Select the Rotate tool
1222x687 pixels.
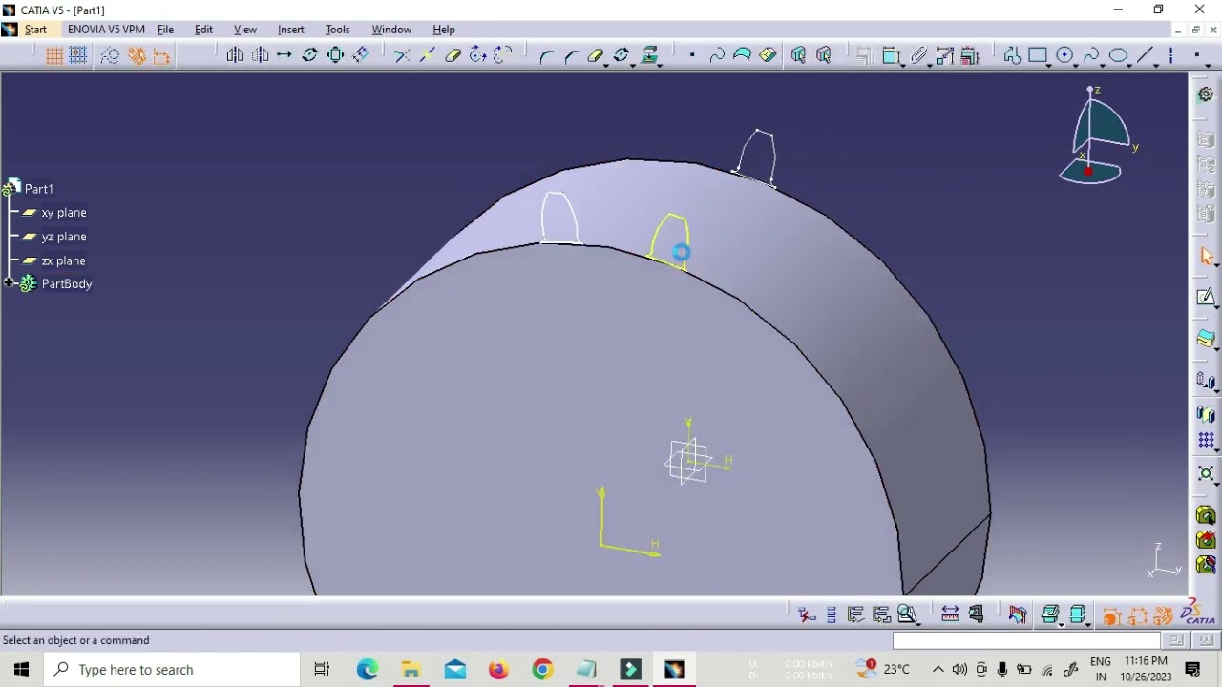coord(310,55)
